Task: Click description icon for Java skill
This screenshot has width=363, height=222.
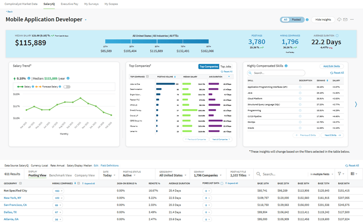Action: (300, 93)
